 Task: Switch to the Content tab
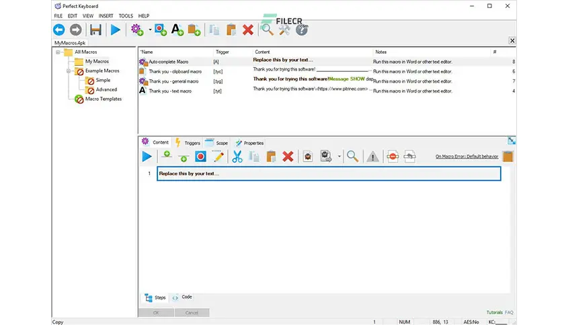pyautogui.click(x=155, y=142)
